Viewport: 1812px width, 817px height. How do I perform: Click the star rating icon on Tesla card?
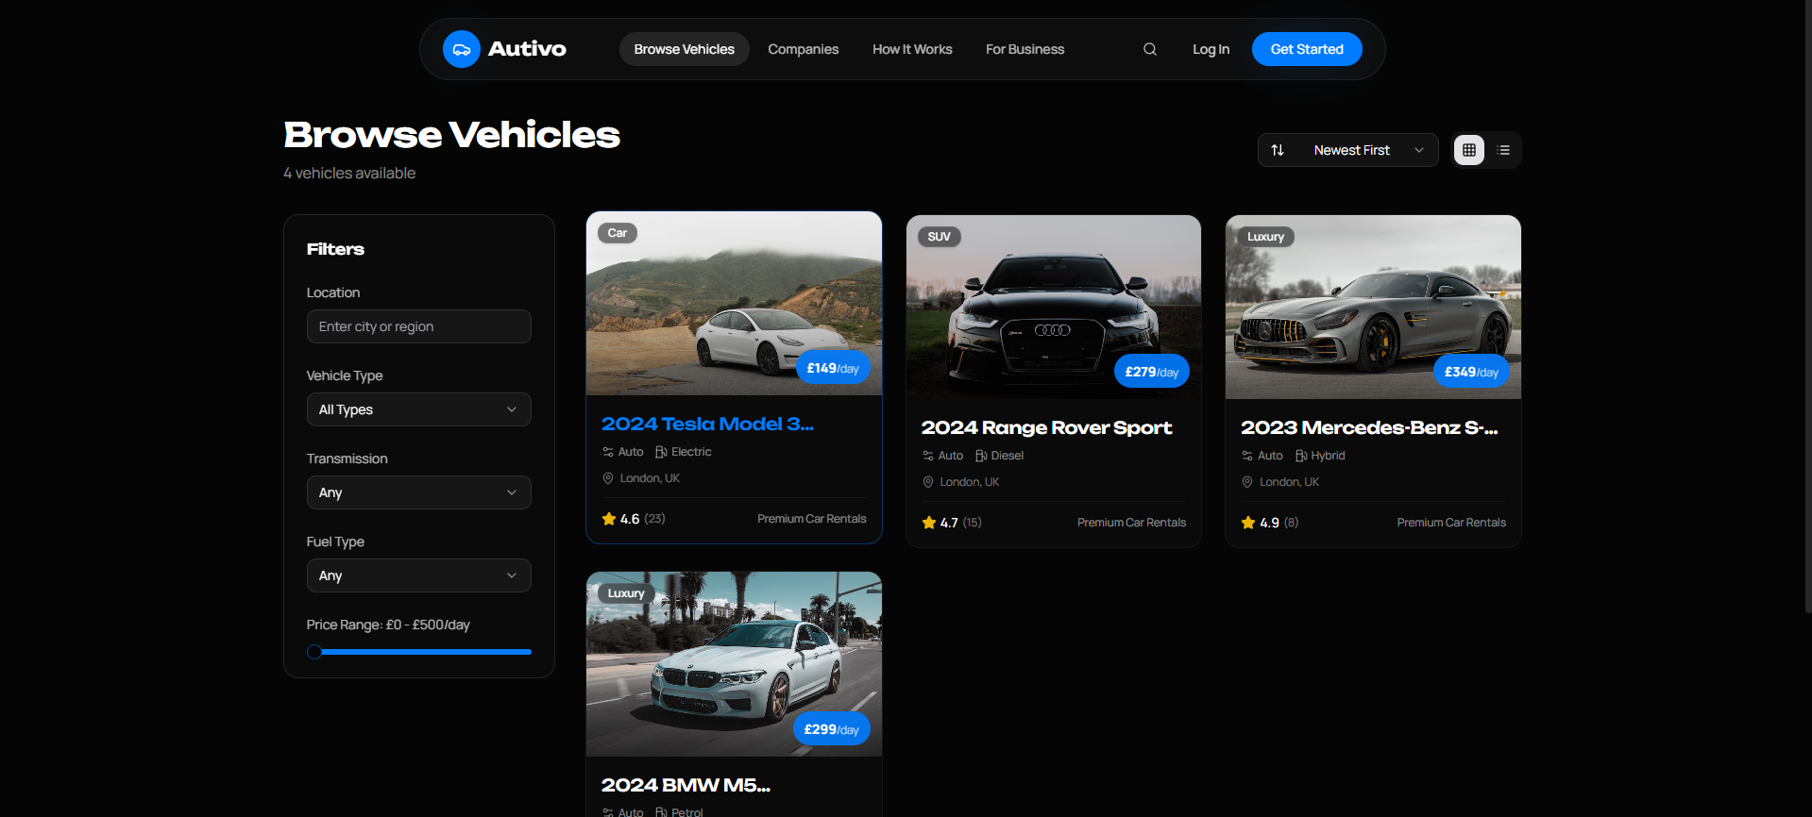[x=609, y=519]
